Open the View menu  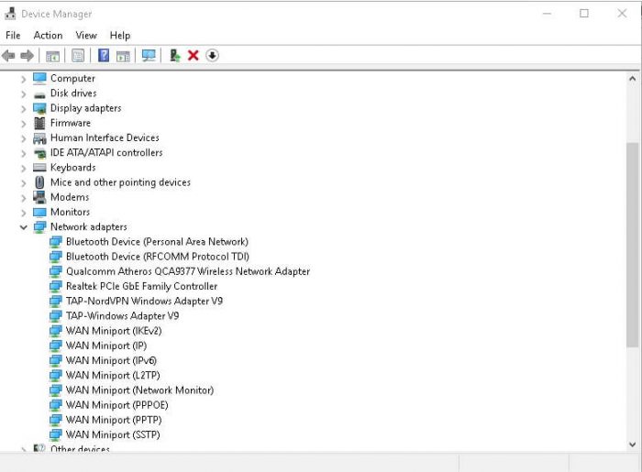point(86,36)
